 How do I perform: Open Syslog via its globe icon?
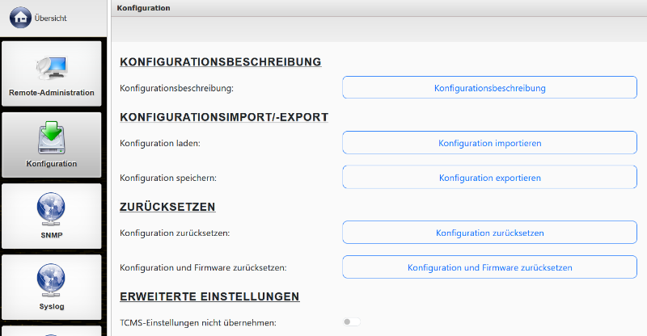52,280
